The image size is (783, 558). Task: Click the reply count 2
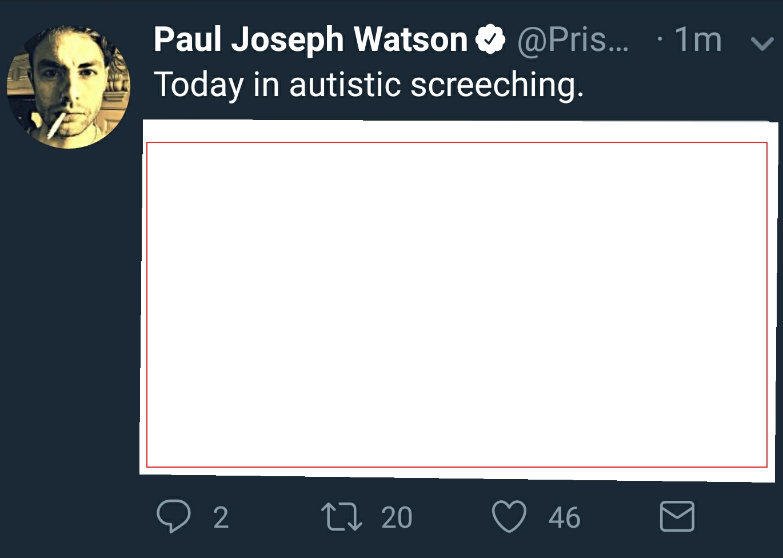point(221,517)
